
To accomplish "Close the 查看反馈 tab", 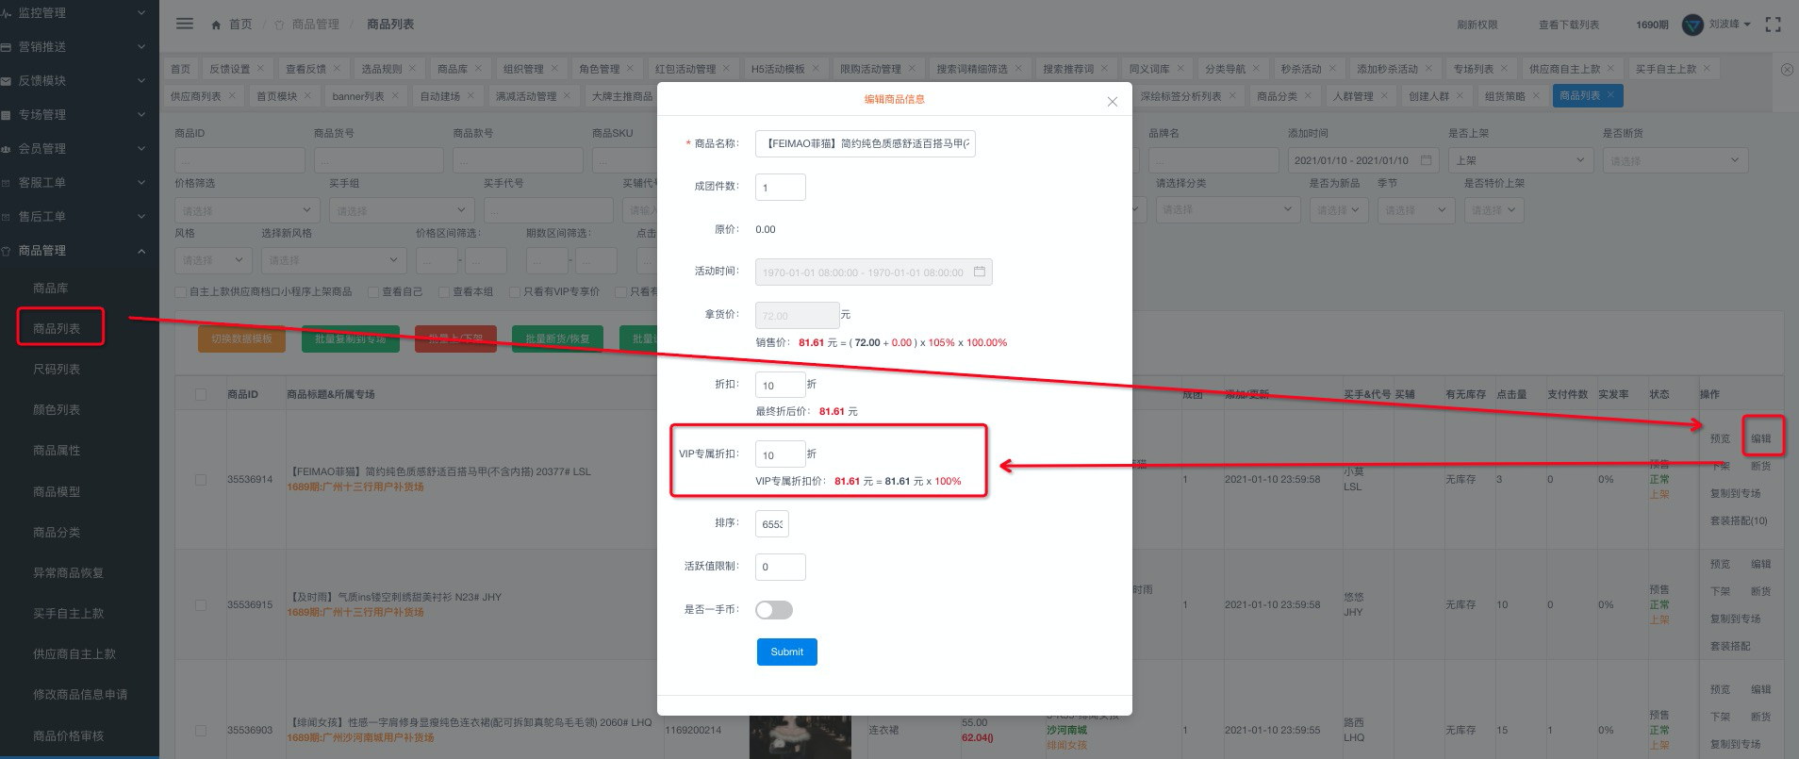I will [337, 69].
